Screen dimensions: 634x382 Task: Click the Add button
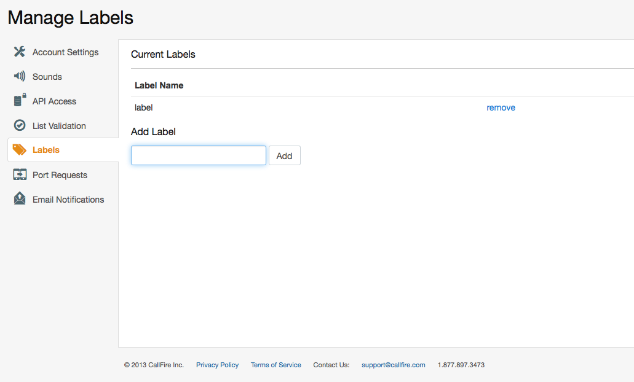(x=284, y=155)
